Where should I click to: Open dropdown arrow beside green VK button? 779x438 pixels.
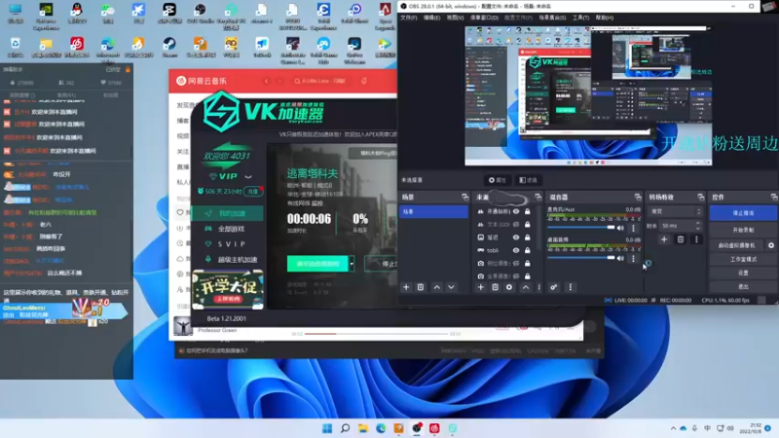(x=352, y=264)
